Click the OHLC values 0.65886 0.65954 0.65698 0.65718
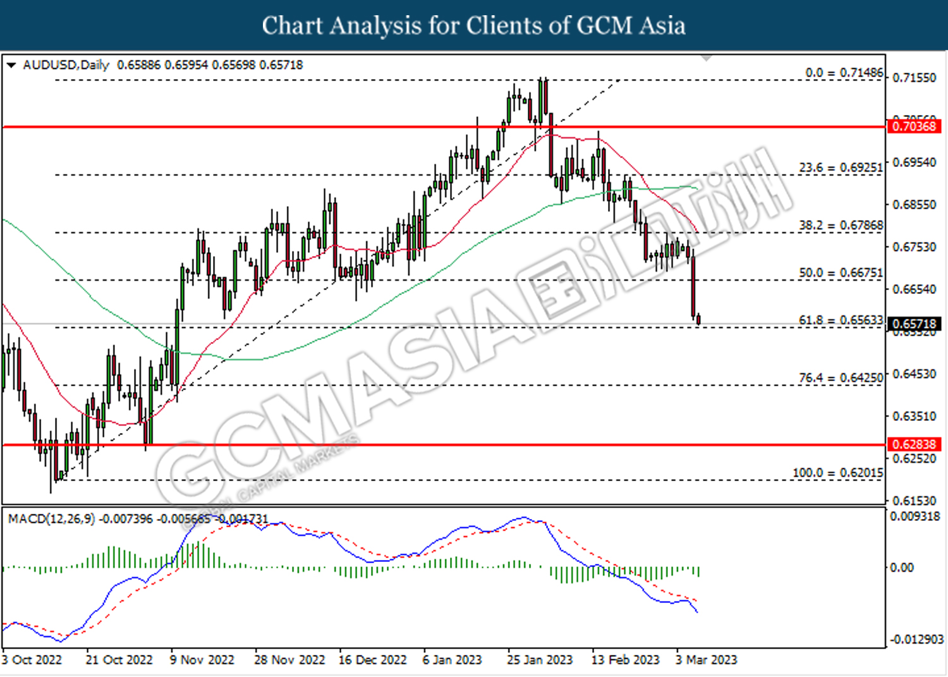 [210, 65]
